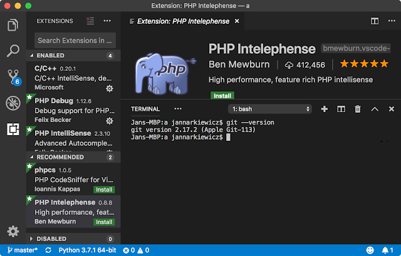Viewport: 401px width, 256px height.
Task: Open notifications bell in status bar
Action: click(387, 250)
